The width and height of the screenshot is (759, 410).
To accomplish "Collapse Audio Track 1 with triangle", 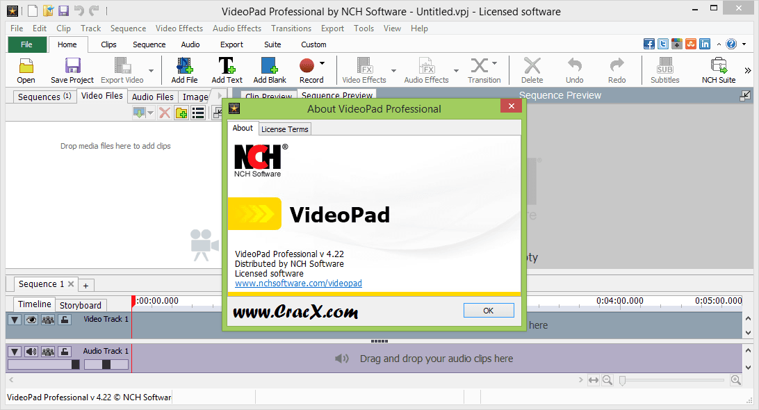I will [15, 352].
